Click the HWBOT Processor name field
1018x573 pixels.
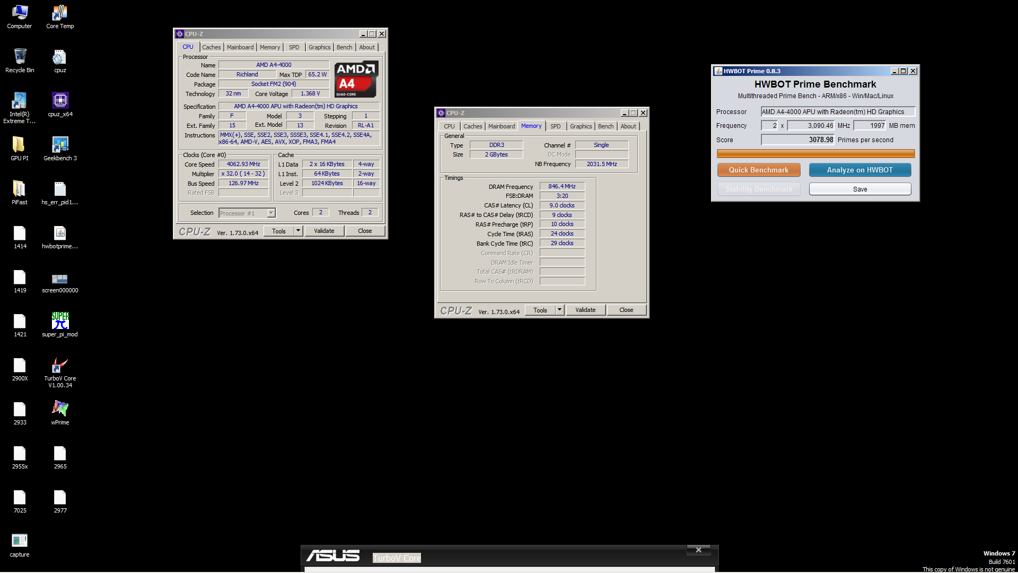tap(838, 111)
